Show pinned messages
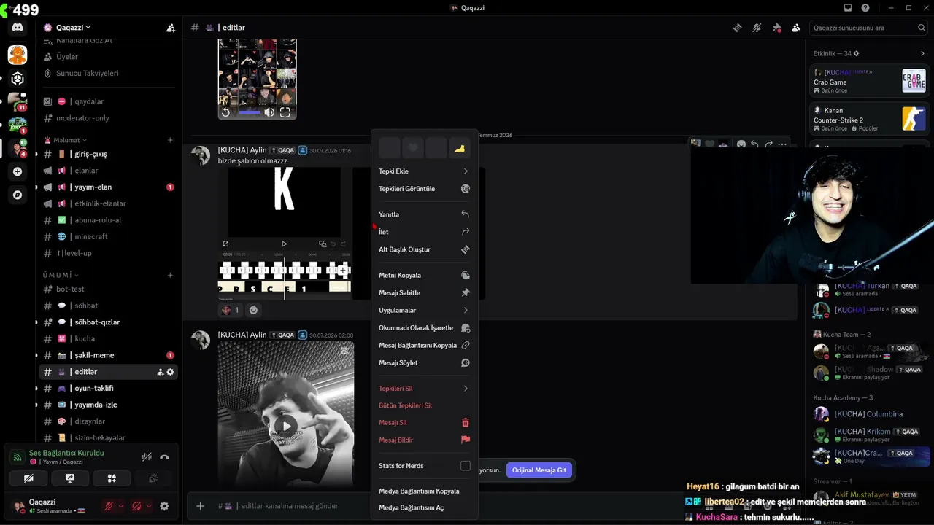This screenshot has width=934, height=525. pyautogui.click(x=776, y=28)
